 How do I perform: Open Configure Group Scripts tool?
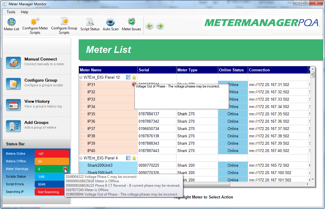(x=64, y=26)
